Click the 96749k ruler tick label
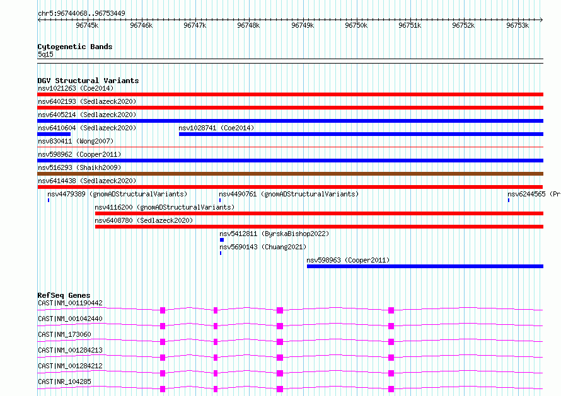The image size is (561, 396). (x=303, y=25)
